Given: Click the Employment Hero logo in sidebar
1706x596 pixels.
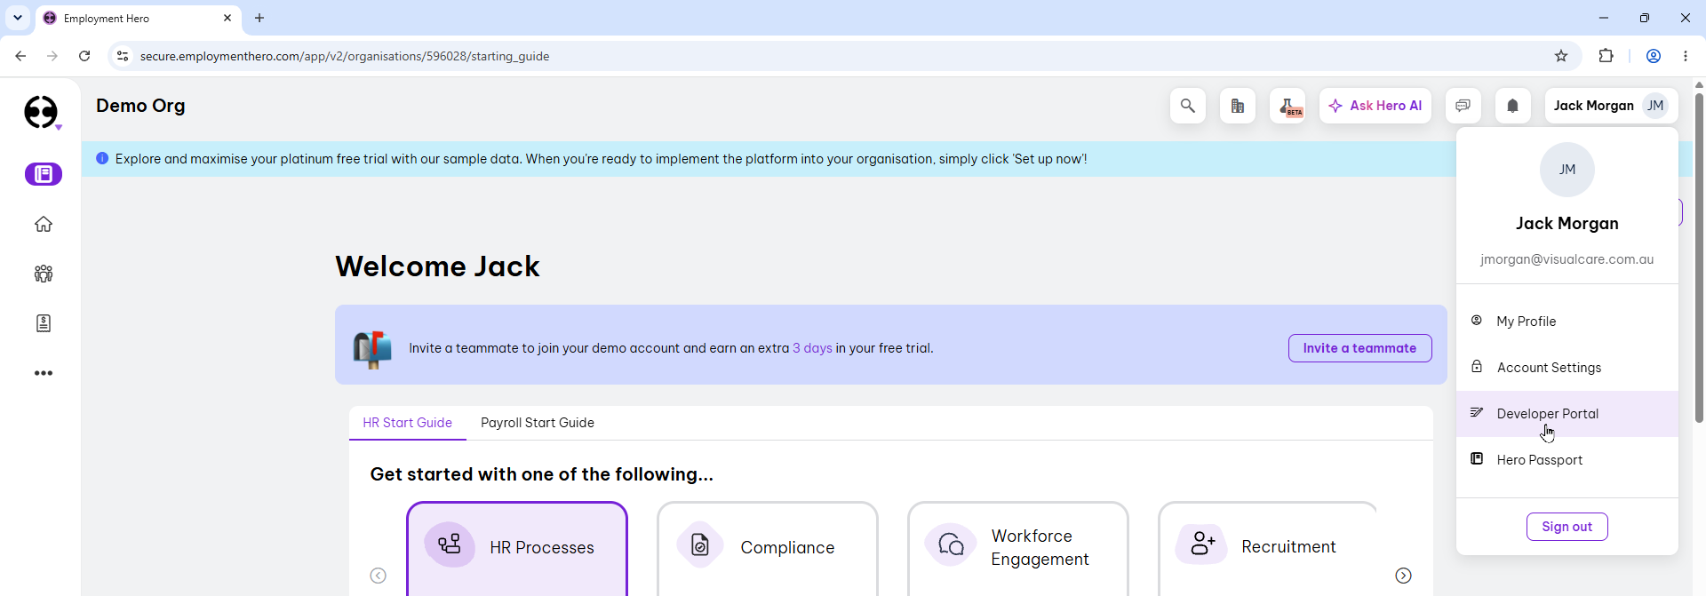Looking at the screenshot, I should (x=41, y=112).
